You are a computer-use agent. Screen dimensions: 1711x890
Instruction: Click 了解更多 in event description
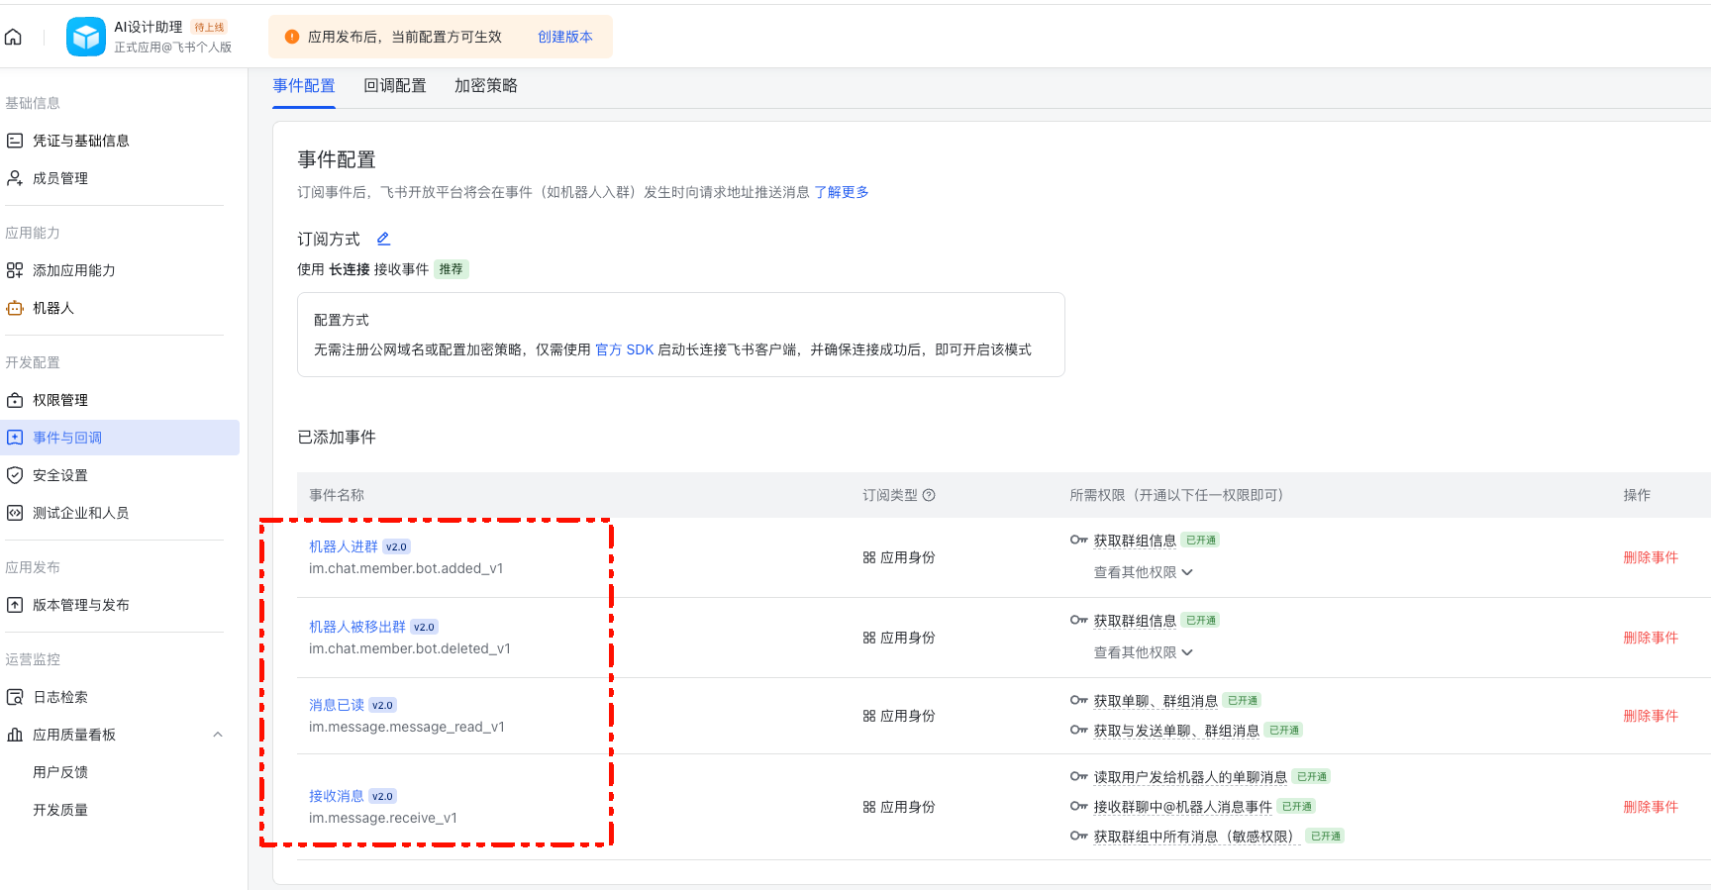pos(841,192)
